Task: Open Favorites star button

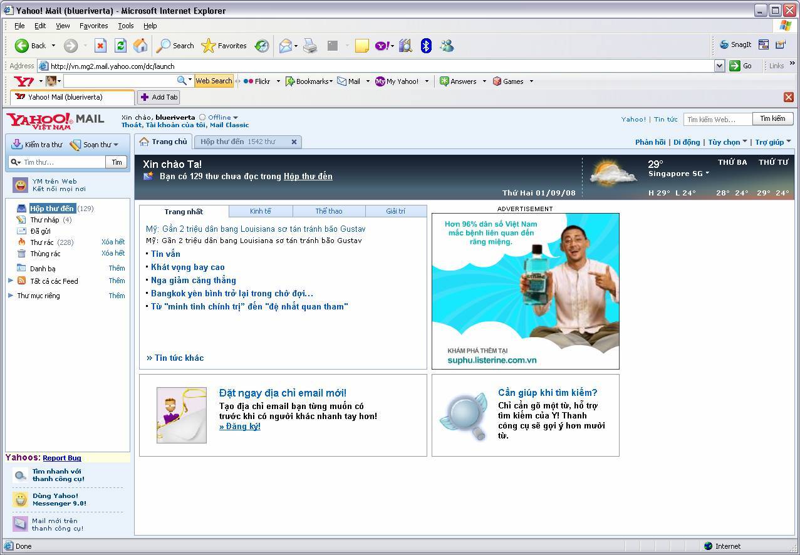Action: [224, 46]
